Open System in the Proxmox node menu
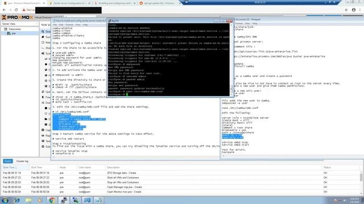The image size is (364, 204). 45,53
